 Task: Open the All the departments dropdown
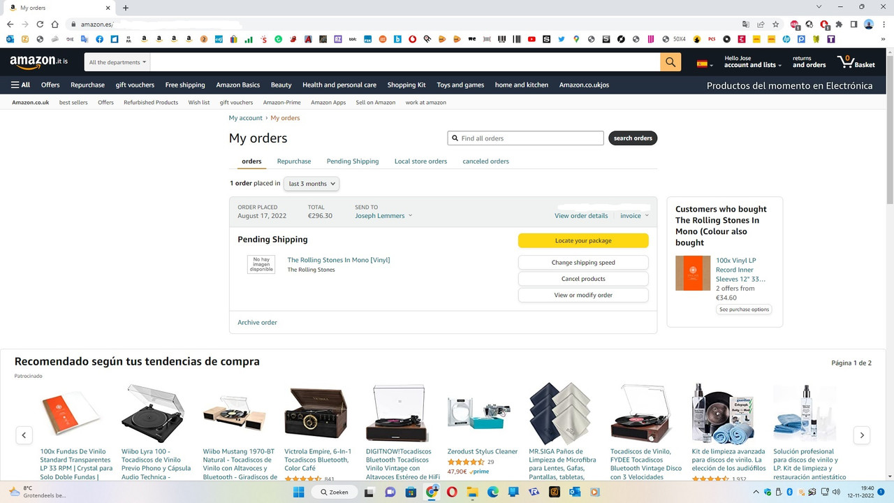(x=117, y=61)
